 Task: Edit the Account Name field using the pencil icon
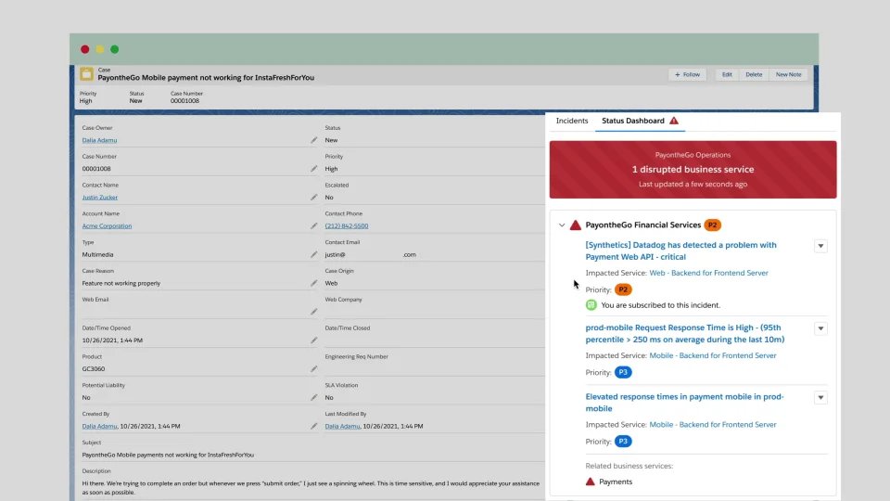[x=313, y=226]
